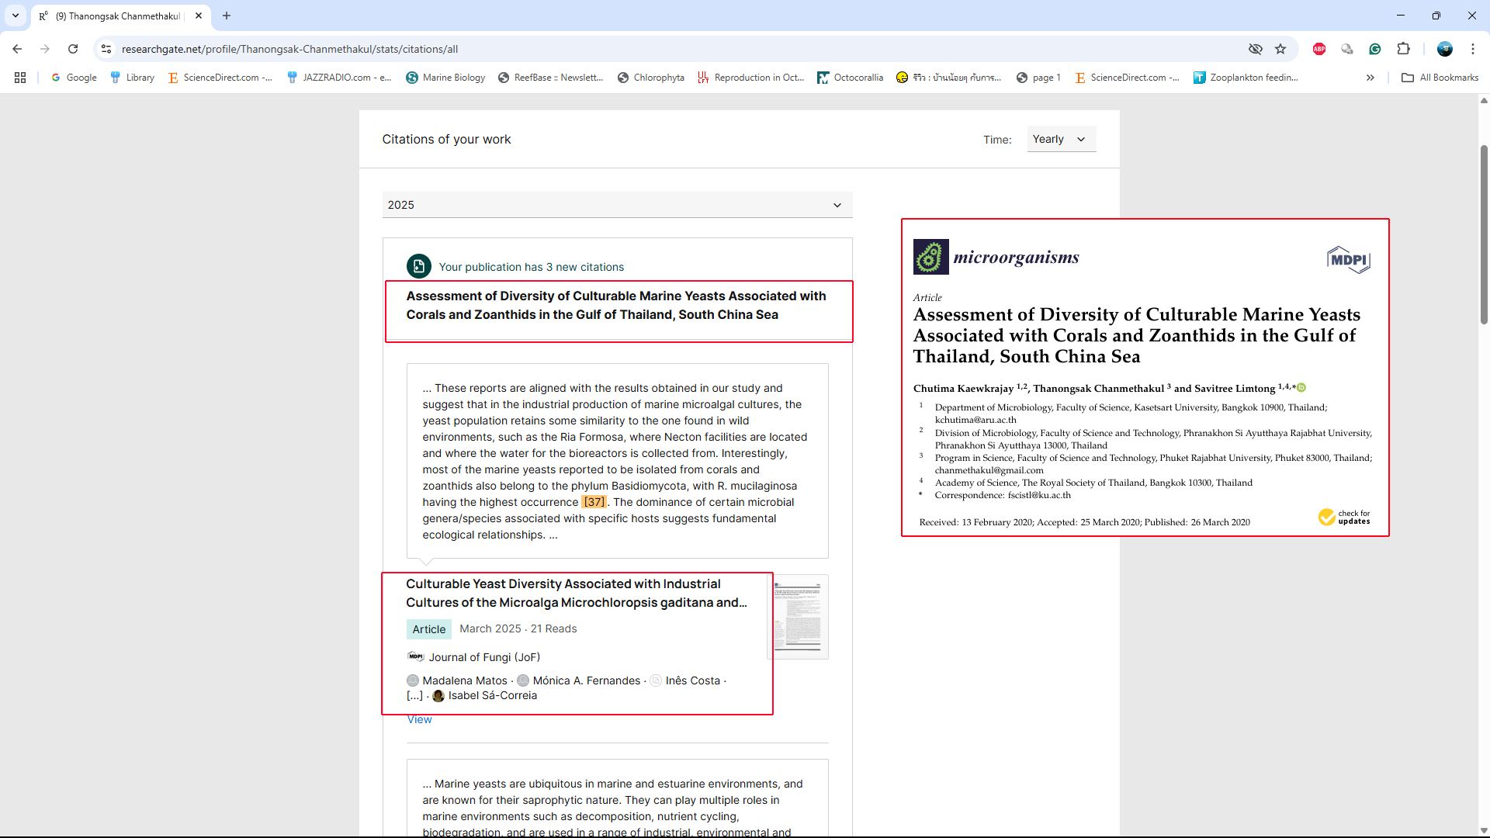Click the publication citation document icon
The image size is (1490, 838).
tap(419, 266)
